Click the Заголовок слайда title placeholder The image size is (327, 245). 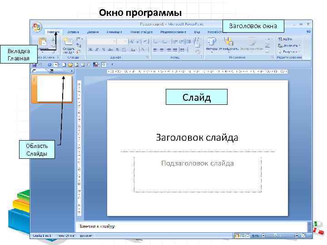click(x=197, y=138)
